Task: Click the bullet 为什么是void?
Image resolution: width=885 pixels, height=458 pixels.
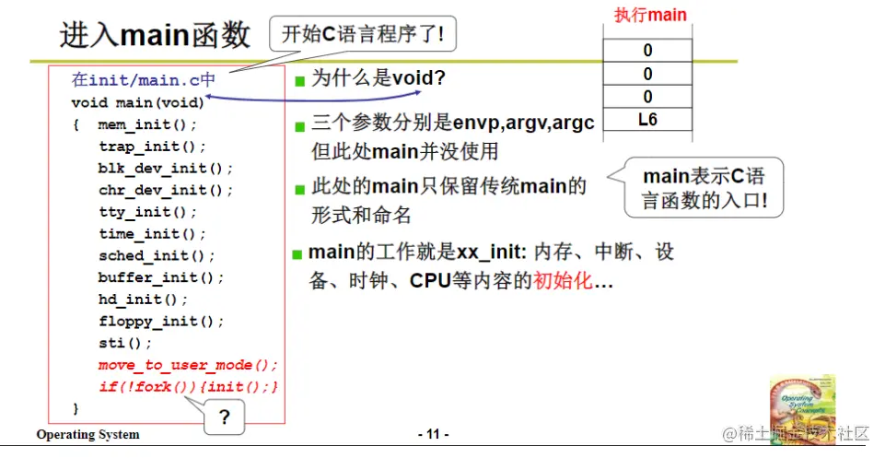Action: tap(378, 78)
